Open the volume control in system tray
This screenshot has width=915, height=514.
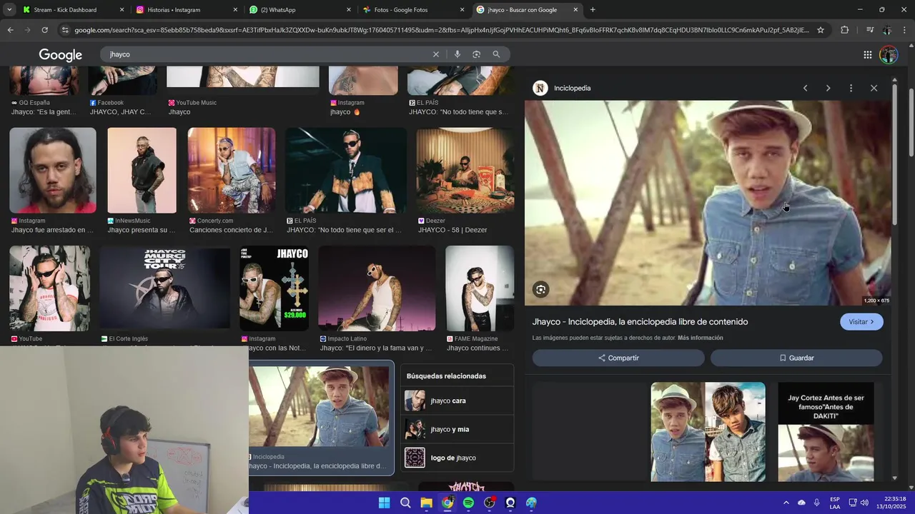[x=864, y=503]
